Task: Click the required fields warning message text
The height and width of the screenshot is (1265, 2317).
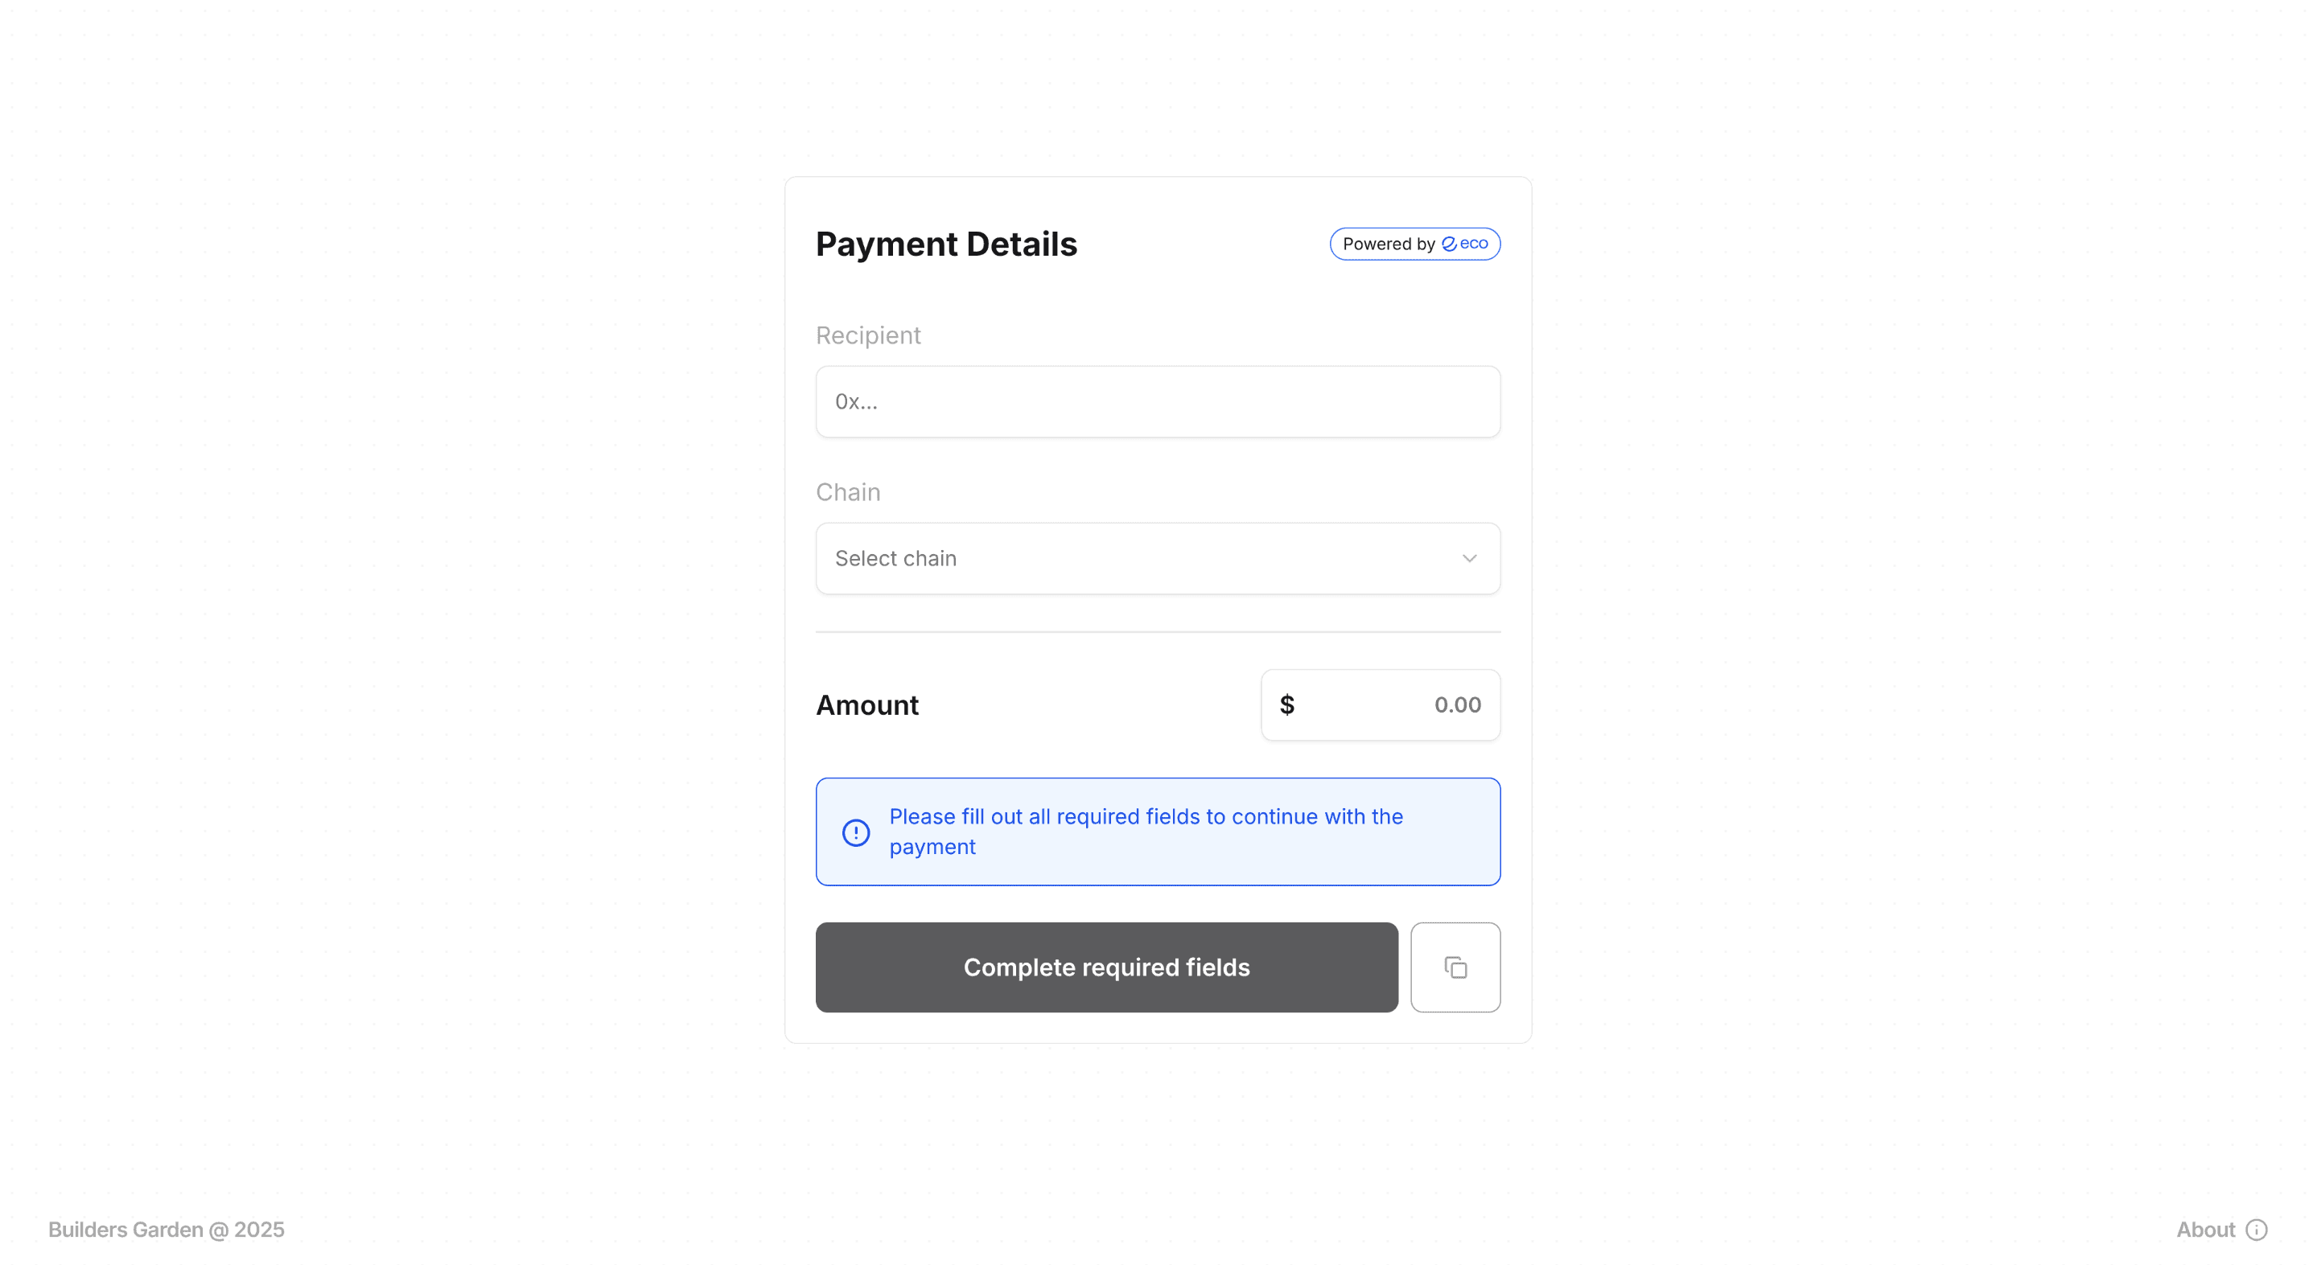Action: 1145,832
